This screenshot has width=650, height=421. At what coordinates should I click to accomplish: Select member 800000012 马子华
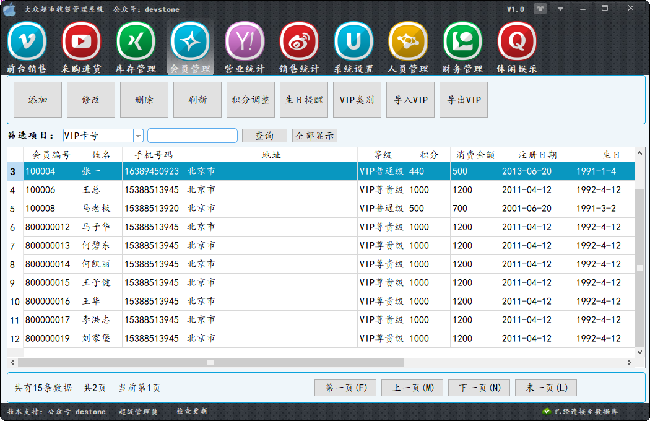[321, 227]
